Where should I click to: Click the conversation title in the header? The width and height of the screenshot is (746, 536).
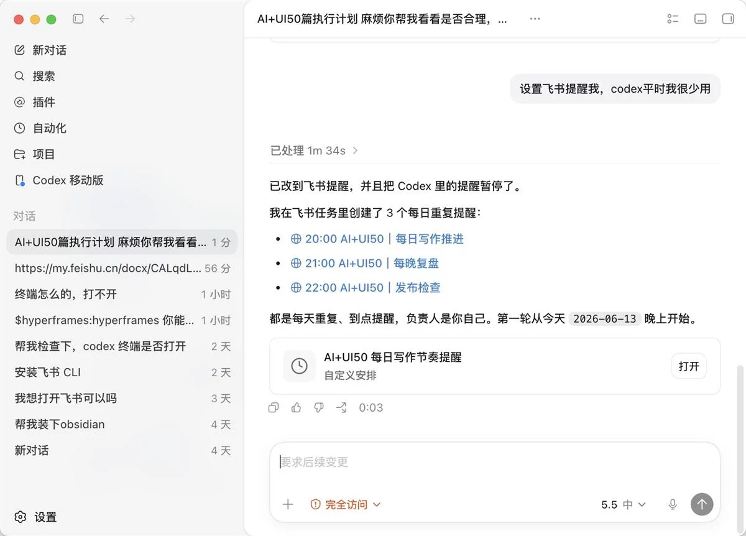pos(382,19)
